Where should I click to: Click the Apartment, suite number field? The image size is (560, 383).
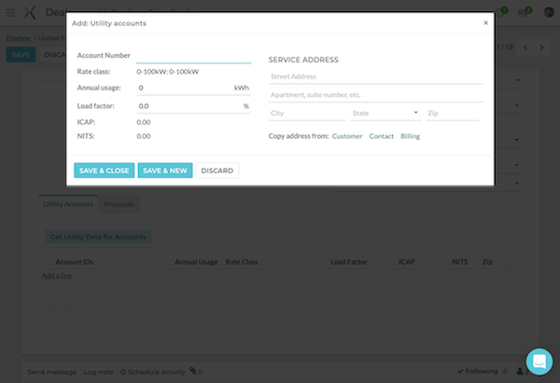click(376, 95)
